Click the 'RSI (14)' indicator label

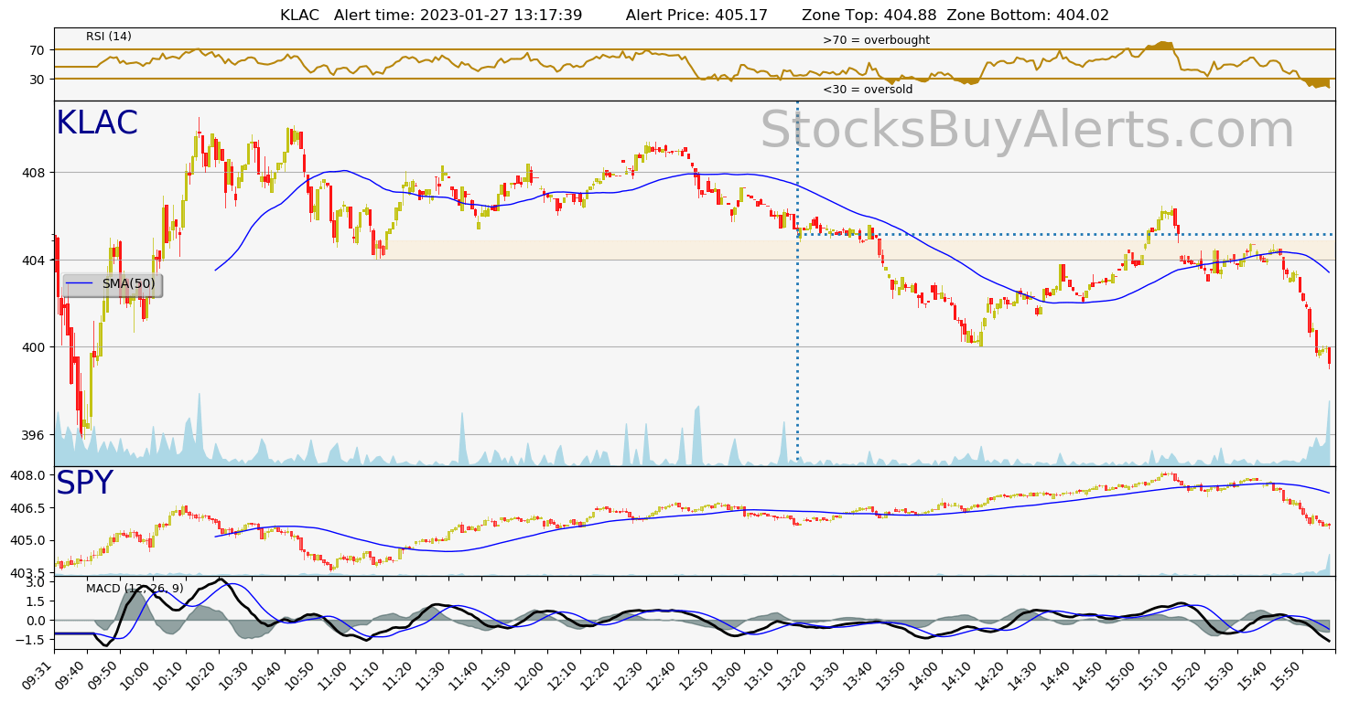[109, 37]
